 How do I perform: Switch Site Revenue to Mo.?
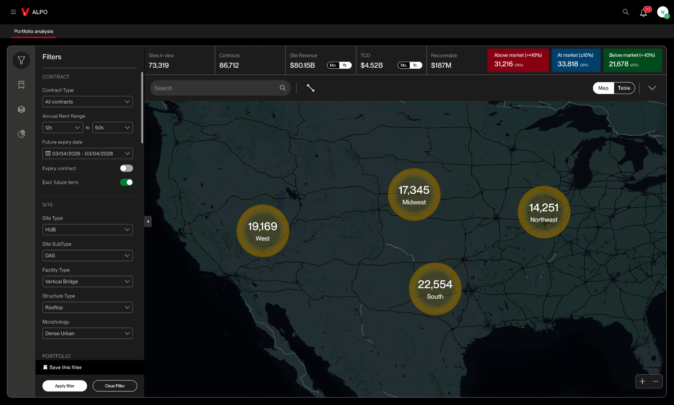pos(333,65)
